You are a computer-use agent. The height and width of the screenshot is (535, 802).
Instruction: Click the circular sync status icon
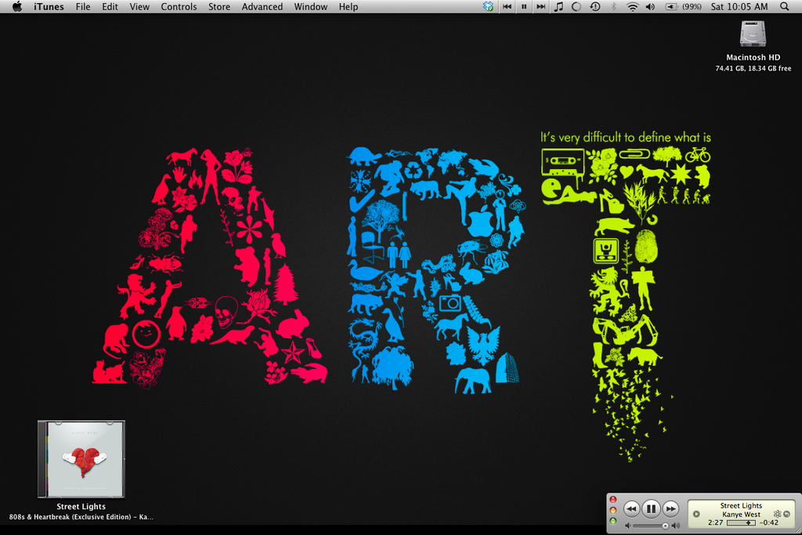[x=576, y=6]
